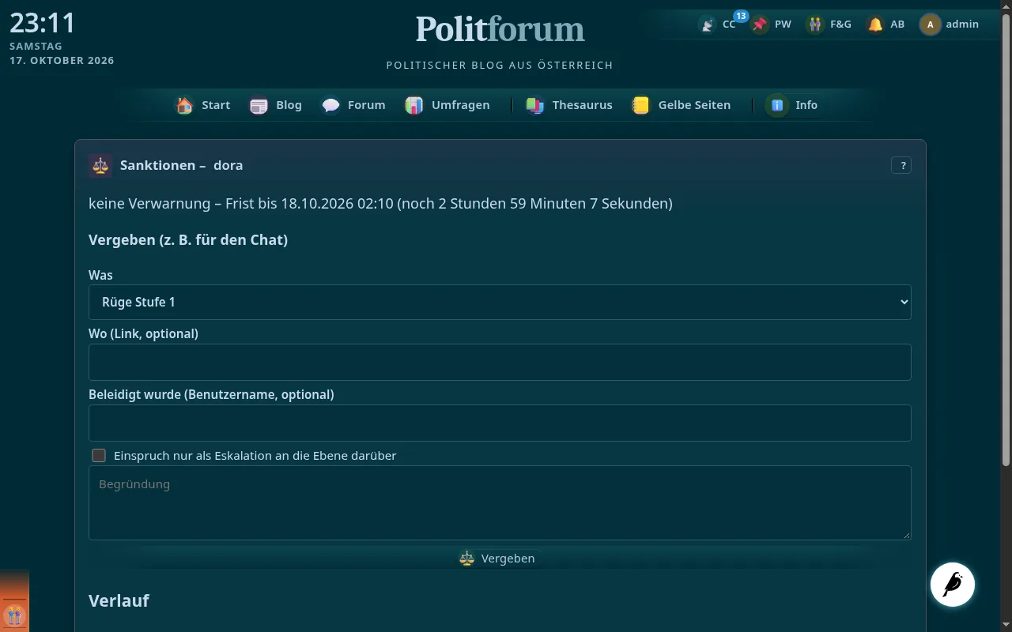Screen dimensions: 1012x632
Task: Focus the Beleidigt wurde username field
Action: [x=500, y=423]
